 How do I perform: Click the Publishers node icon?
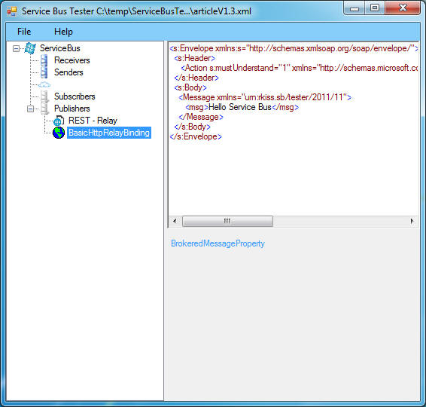tap(44, 109)
